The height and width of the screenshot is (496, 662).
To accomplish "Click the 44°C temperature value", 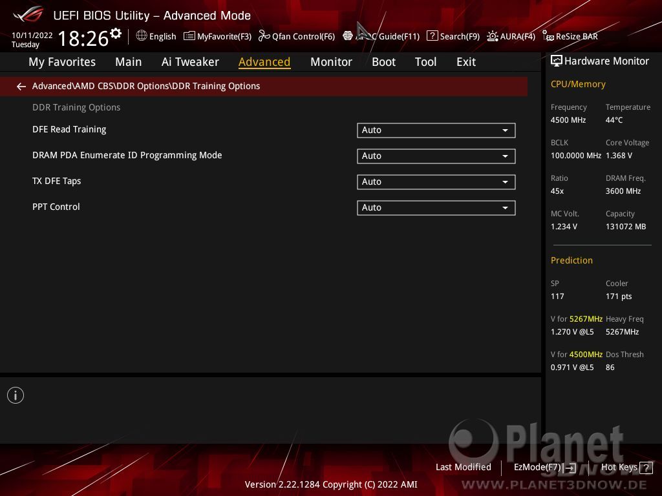I will pos(614,120).
